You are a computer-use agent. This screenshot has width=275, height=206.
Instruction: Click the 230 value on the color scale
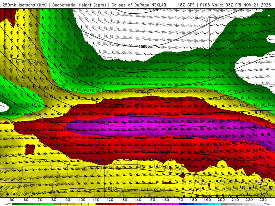coord(263,200)
